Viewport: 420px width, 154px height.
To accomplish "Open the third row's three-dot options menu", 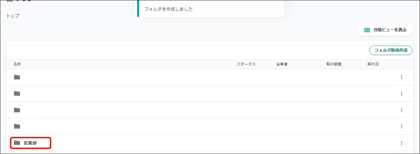I will pos(401,110).
